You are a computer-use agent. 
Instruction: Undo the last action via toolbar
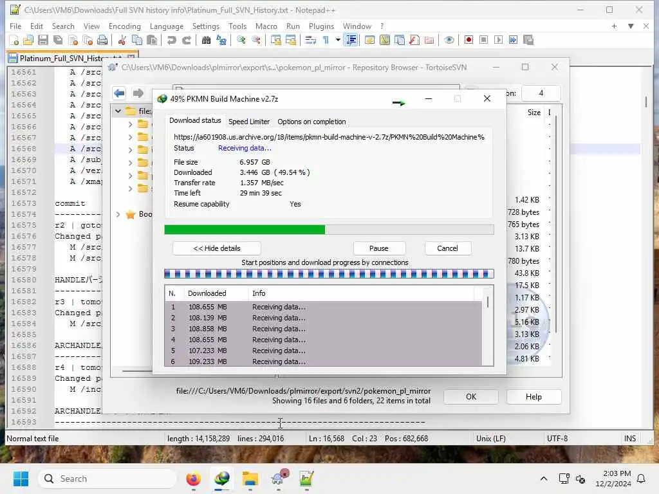coord(171,41)
